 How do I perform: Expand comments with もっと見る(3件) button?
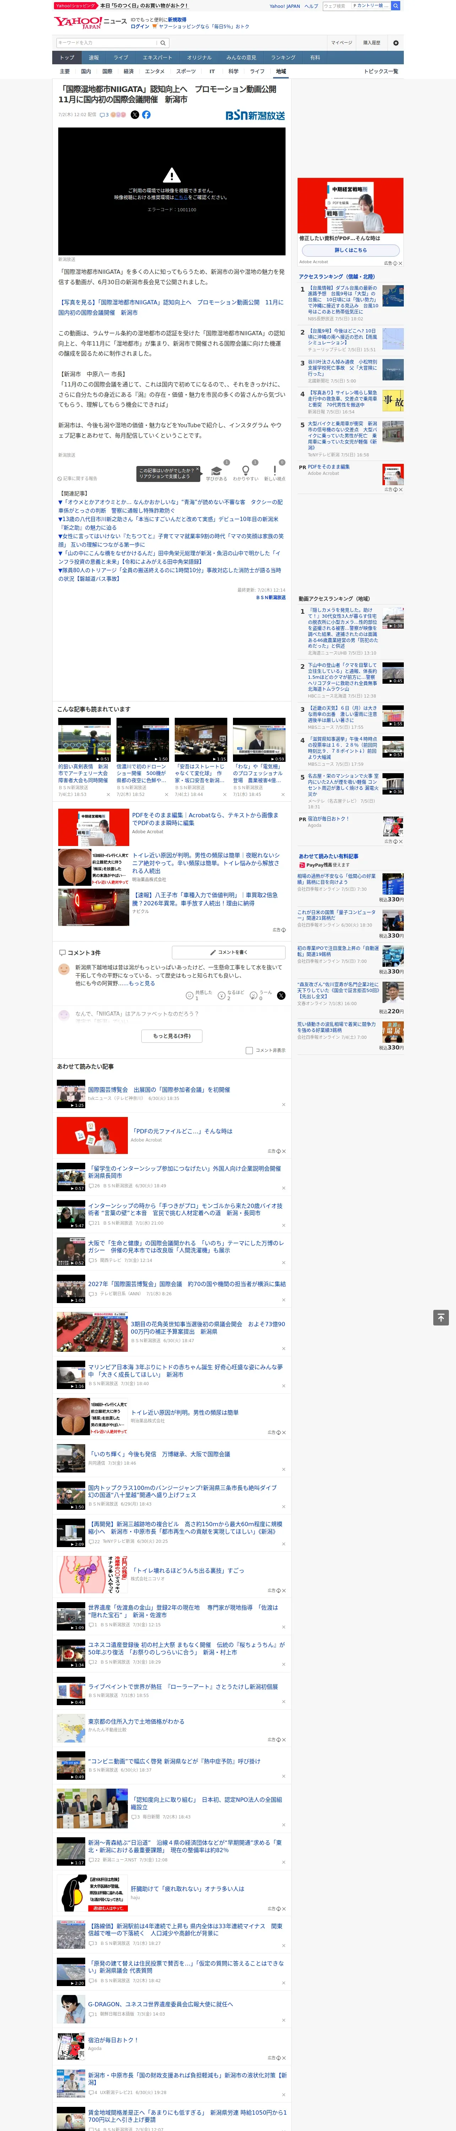tap(171, 1036)
